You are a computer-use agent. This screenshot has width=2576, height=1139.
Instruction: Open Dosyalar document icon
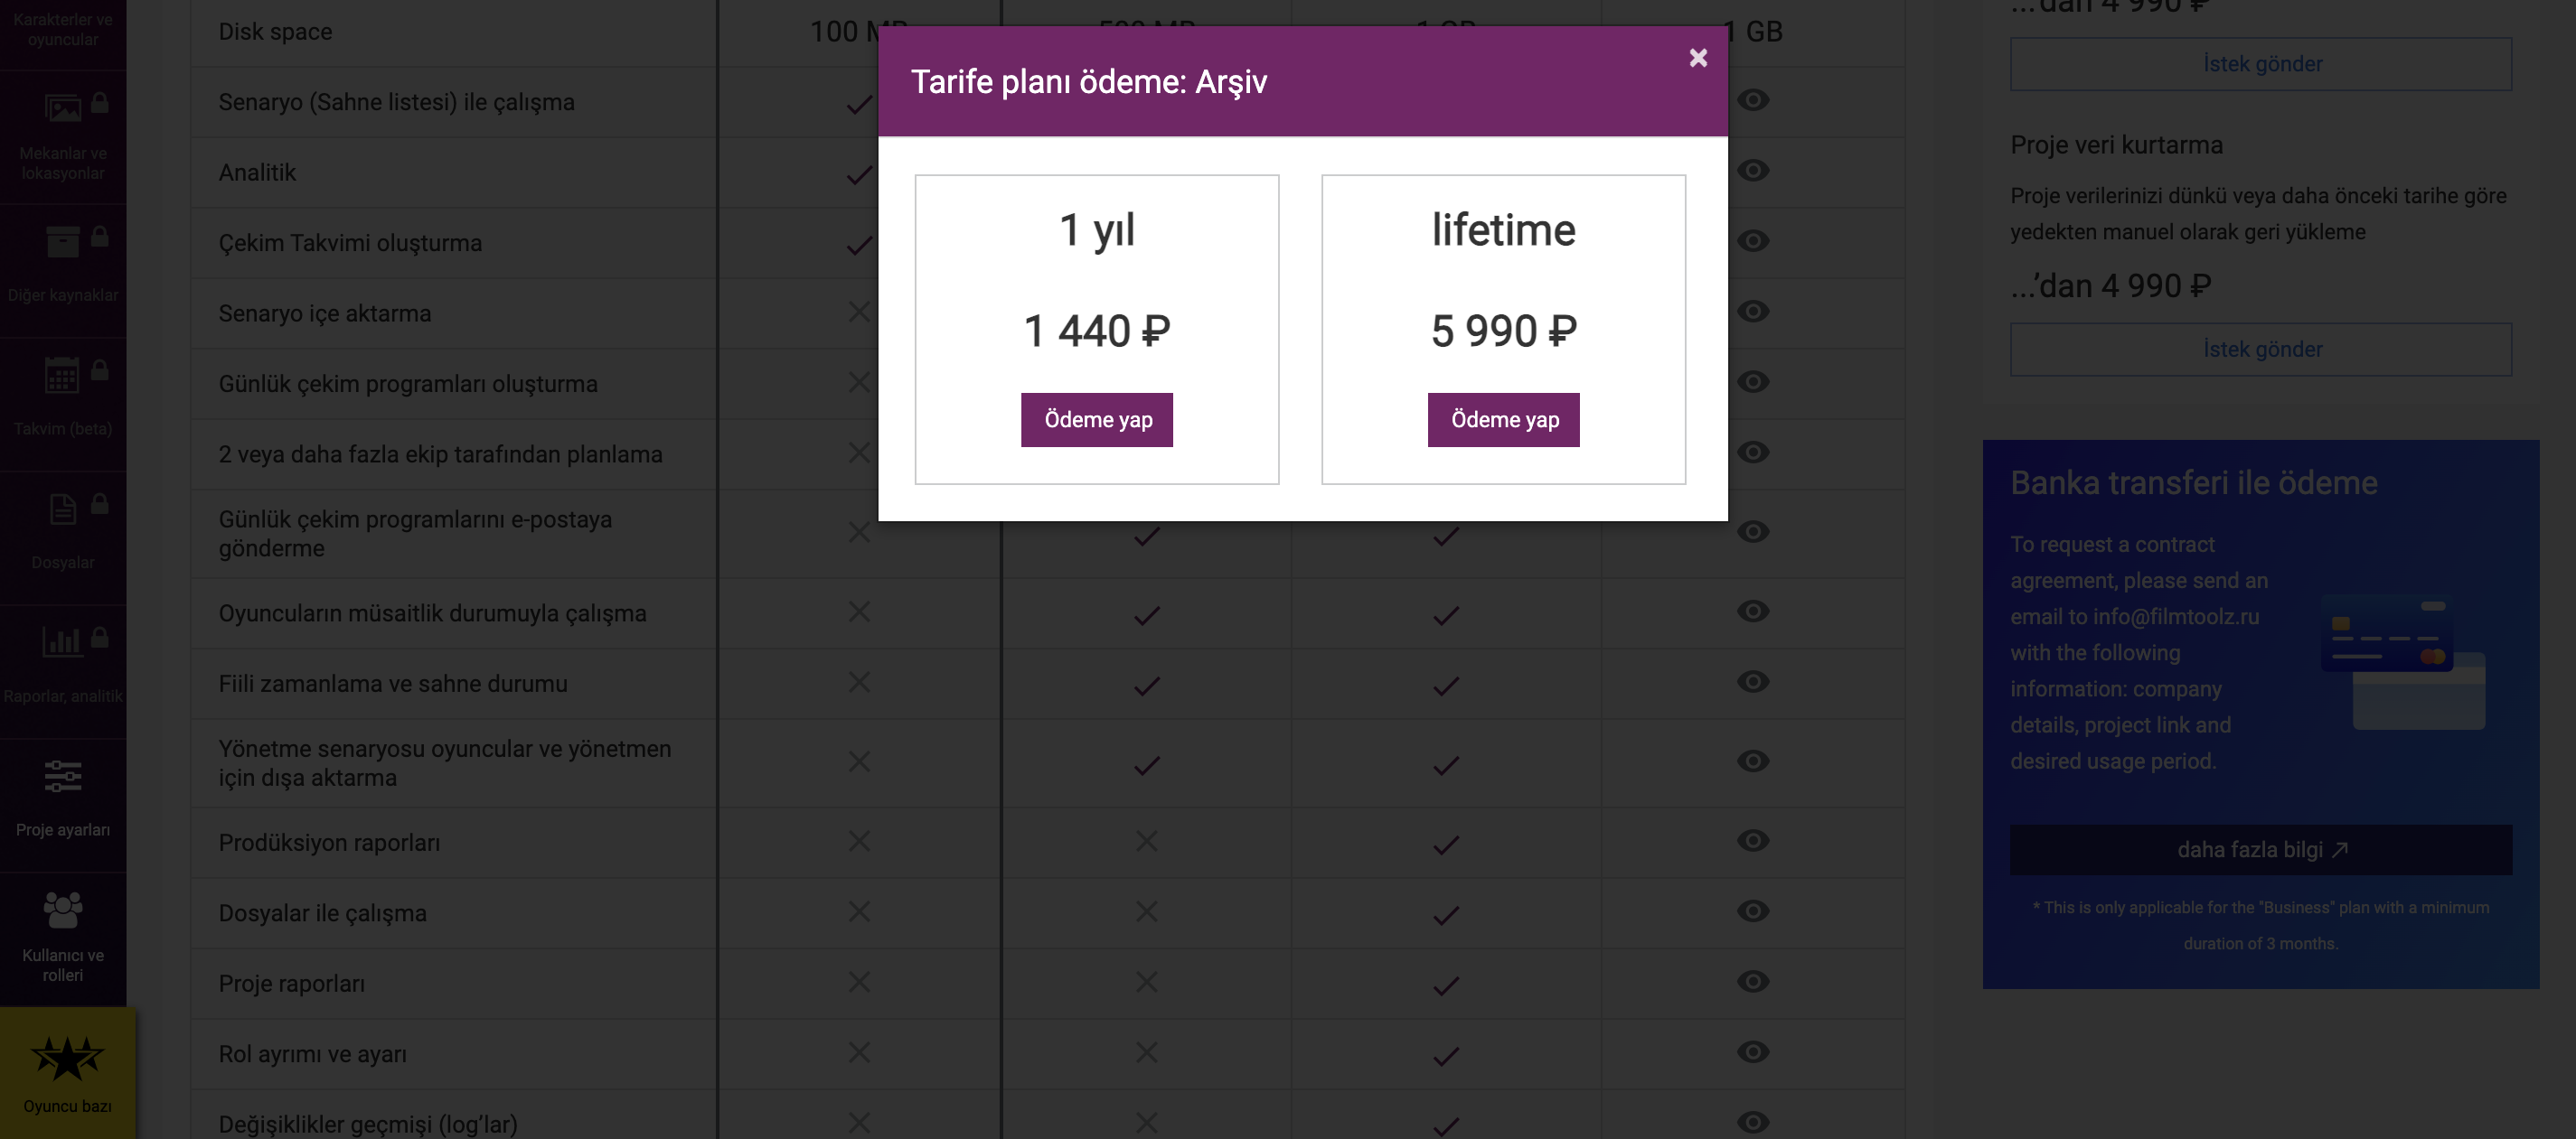coord(63,509)
